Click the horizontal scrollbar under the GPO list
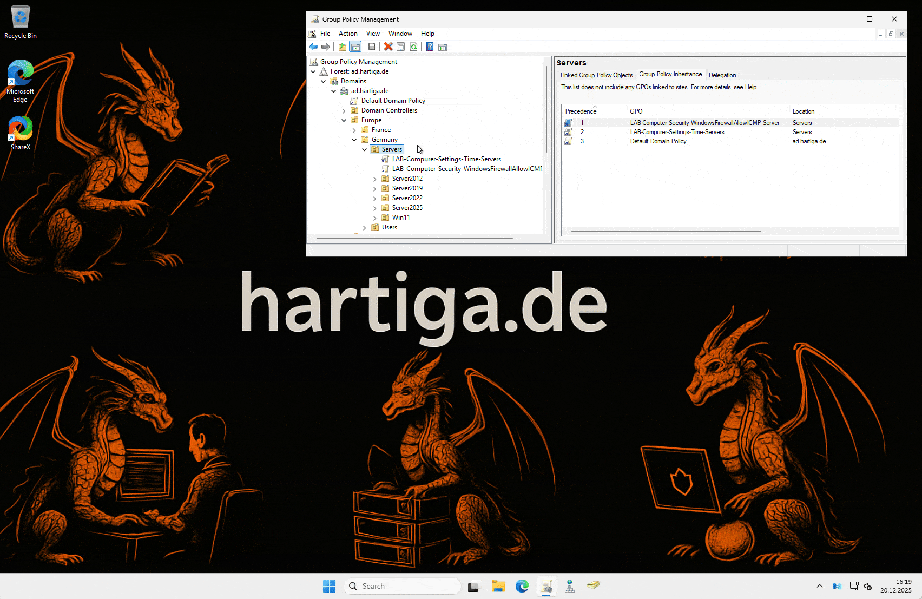922x599 pixels. [666, 231]
